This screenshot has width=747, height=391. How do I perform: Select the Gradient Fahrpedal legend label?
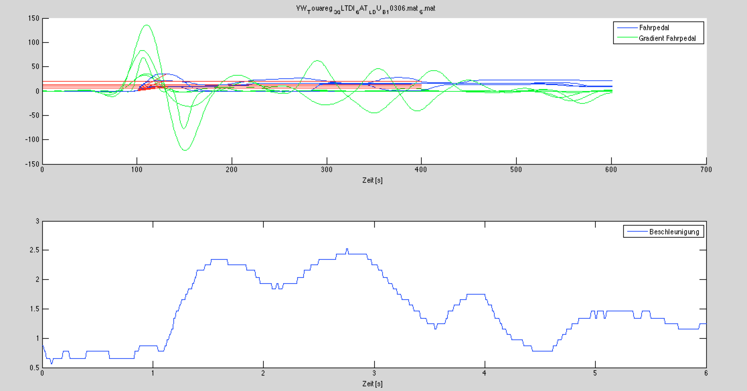click(667, 38)
